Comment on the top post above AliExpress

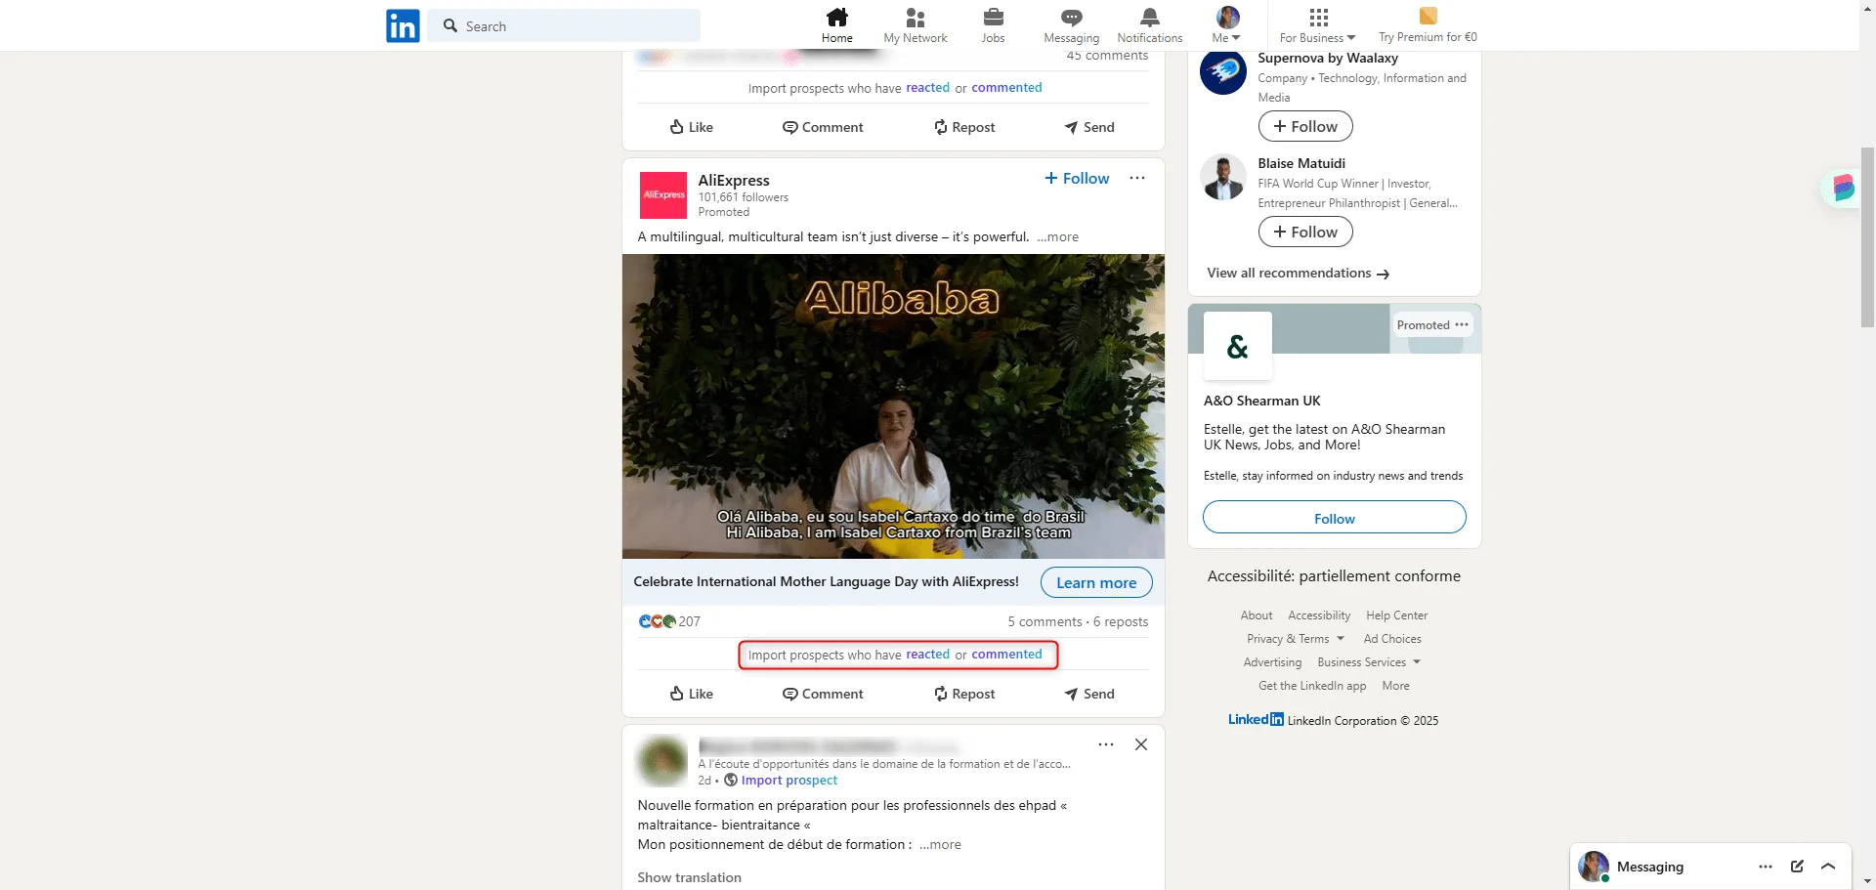tap(823, 127)
